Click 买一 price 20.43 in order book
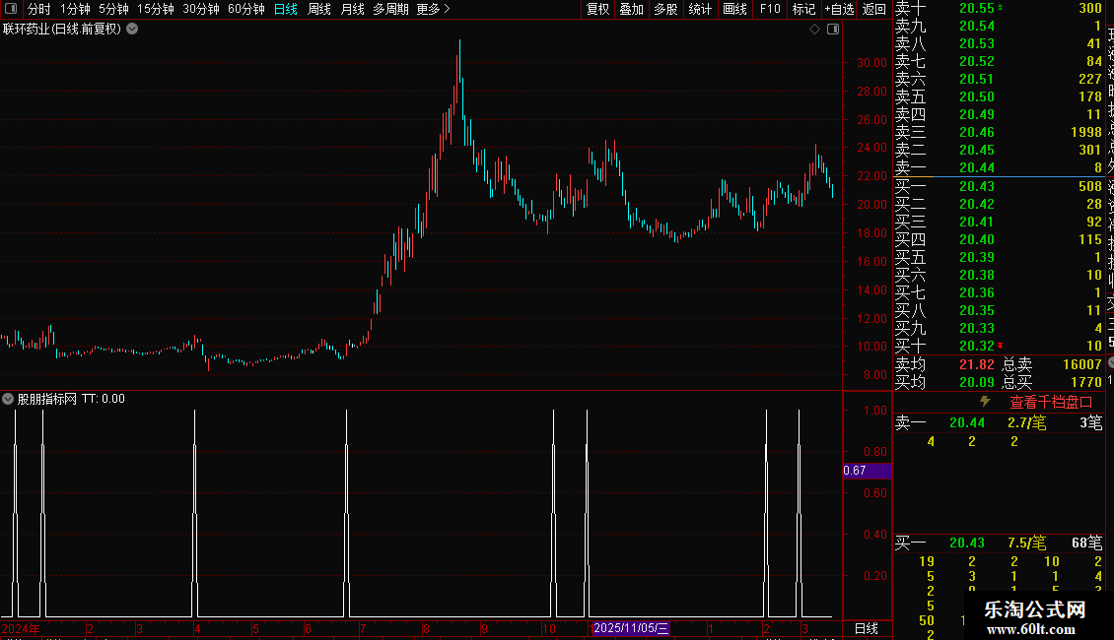The width and height of the screenshot is (1114, 640). coord(977,186)
